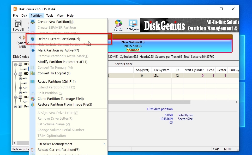This screenshot has height=155, width=252.
Task: Click the Reload Current Partition icon
Action: click(33, 150)
